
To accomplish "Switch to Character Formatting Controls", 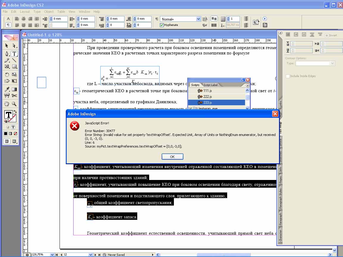I will click(8, 19).
